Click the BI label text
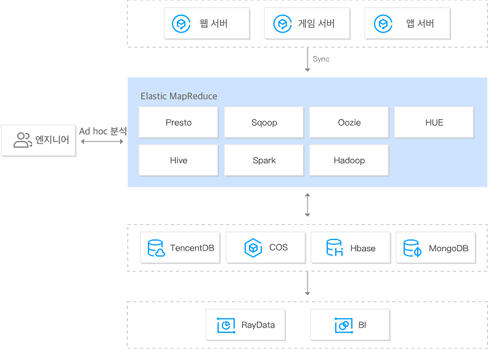This screenshot has width=488, height=349. 362,325
